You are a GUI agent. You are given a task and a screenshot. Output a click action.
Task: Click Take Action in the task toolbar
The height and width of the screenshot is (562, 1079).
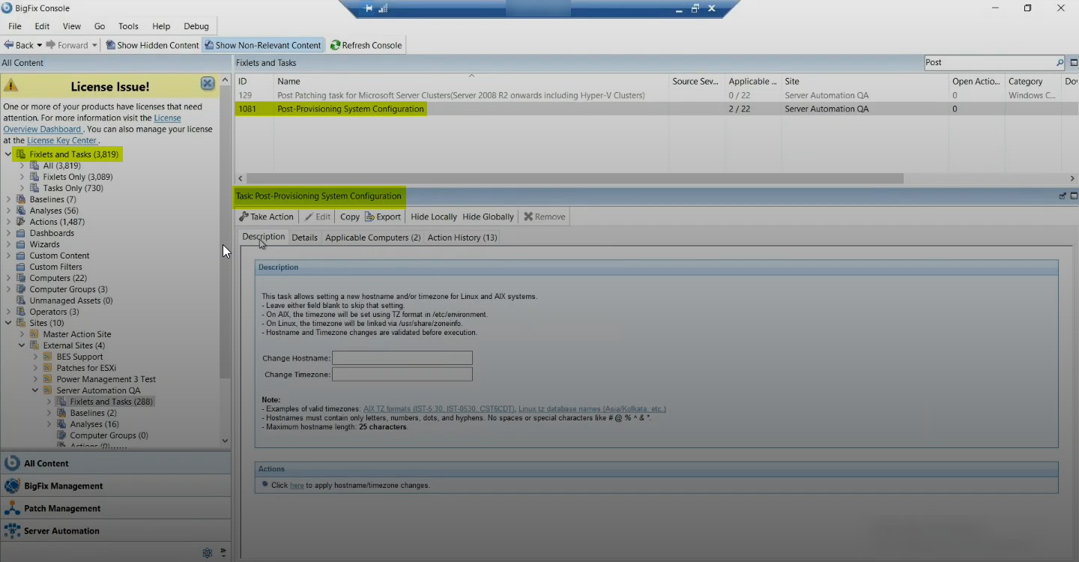pos(266,217)
